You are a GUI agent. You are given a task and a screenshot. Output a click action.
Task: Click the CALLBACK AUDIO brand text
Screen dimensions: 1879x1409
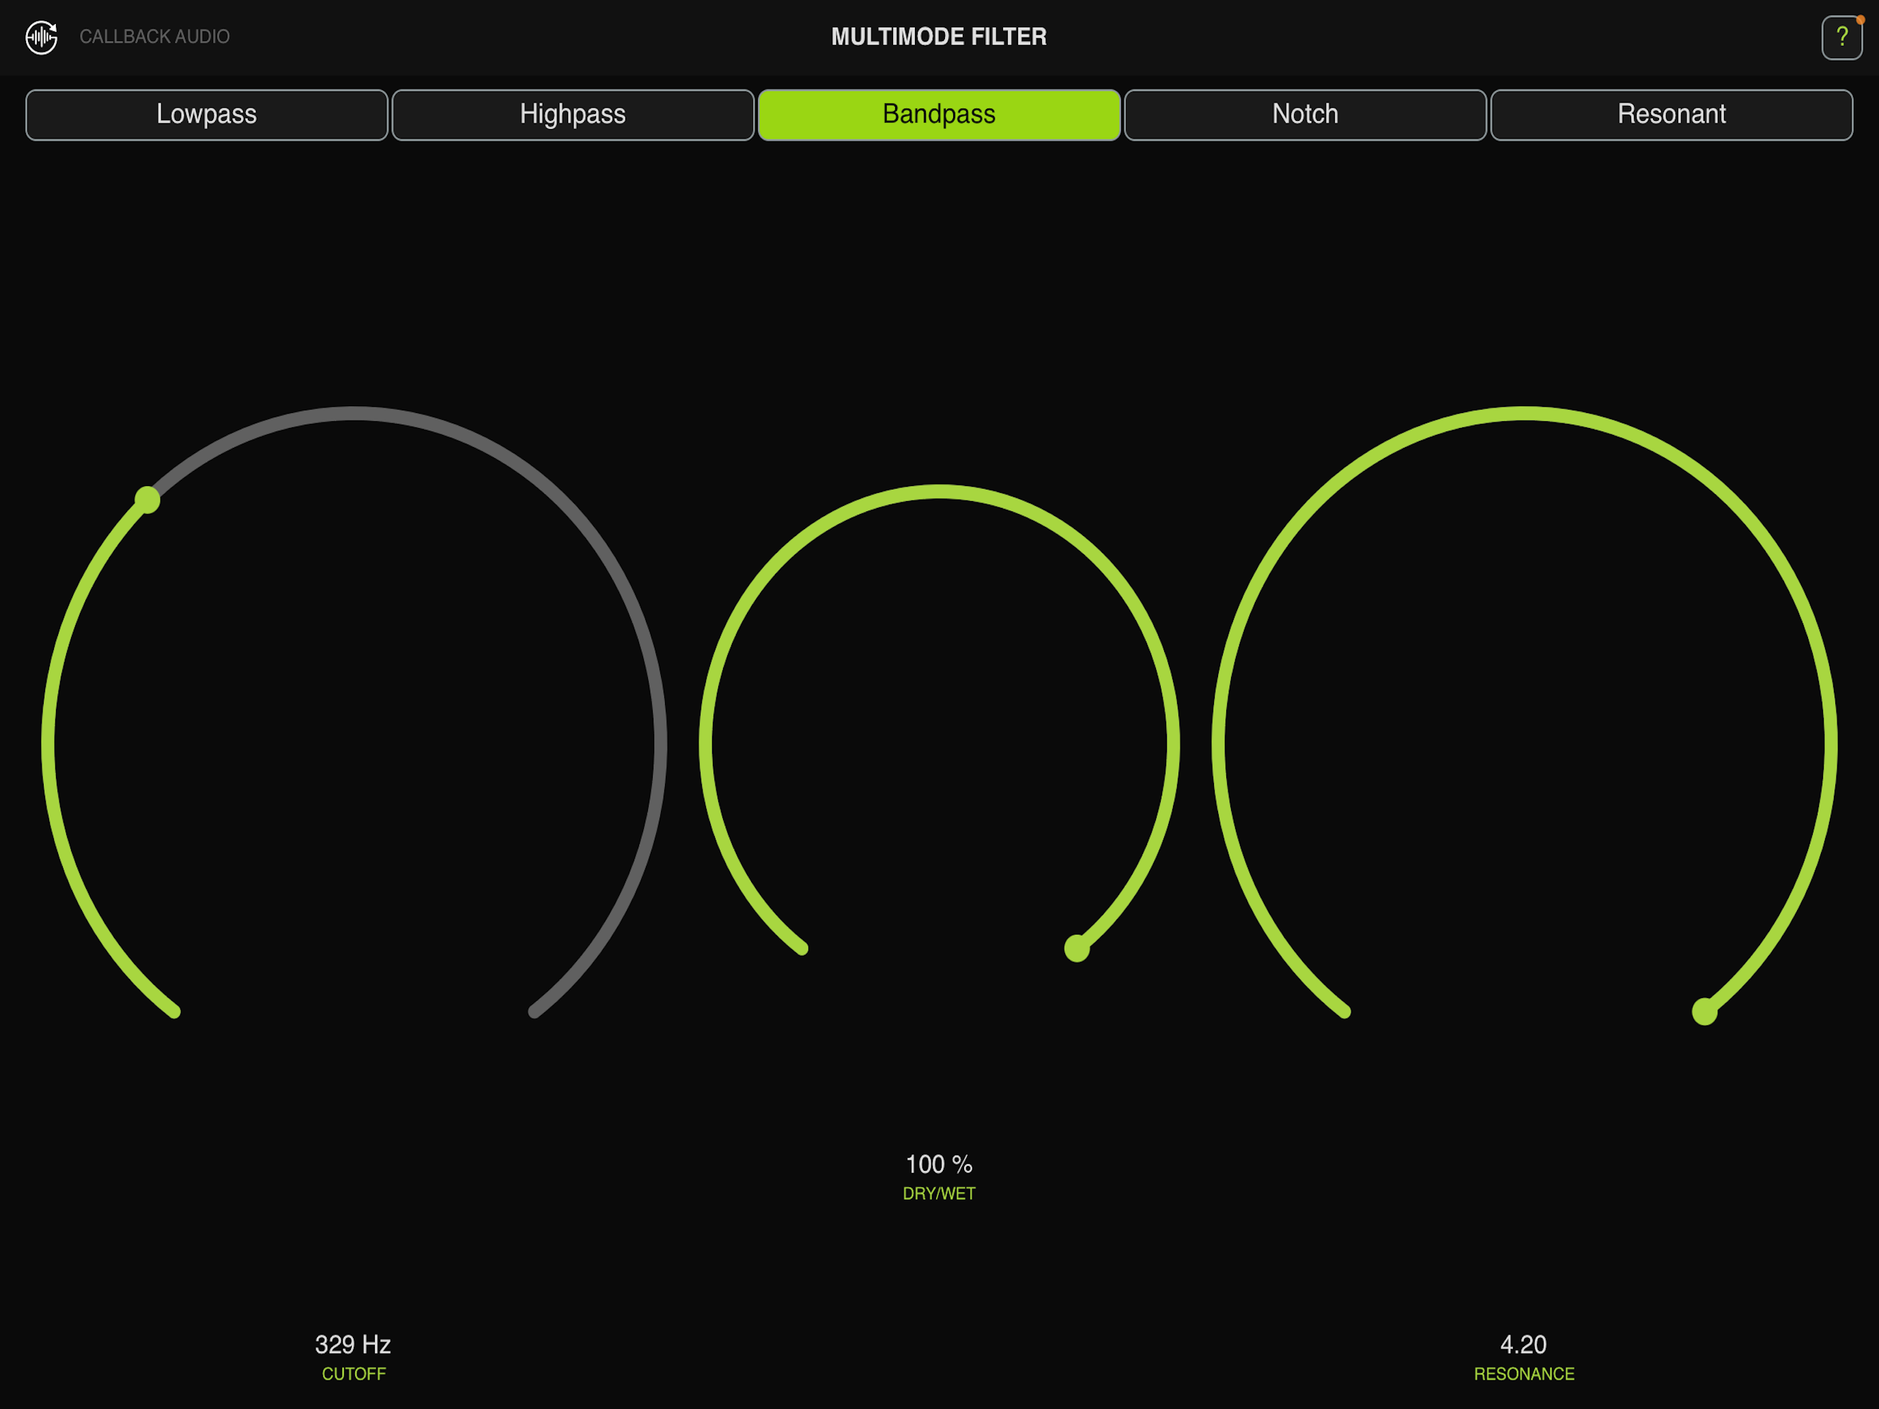[154, 36]
